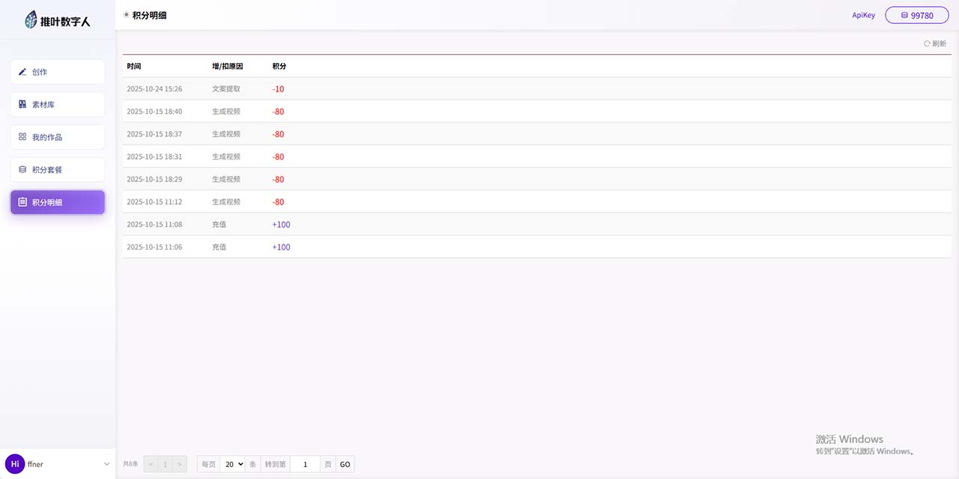Switch to the 积分套餐 menu item
This screenshot has height=479, width=959.
pos(58,170)
